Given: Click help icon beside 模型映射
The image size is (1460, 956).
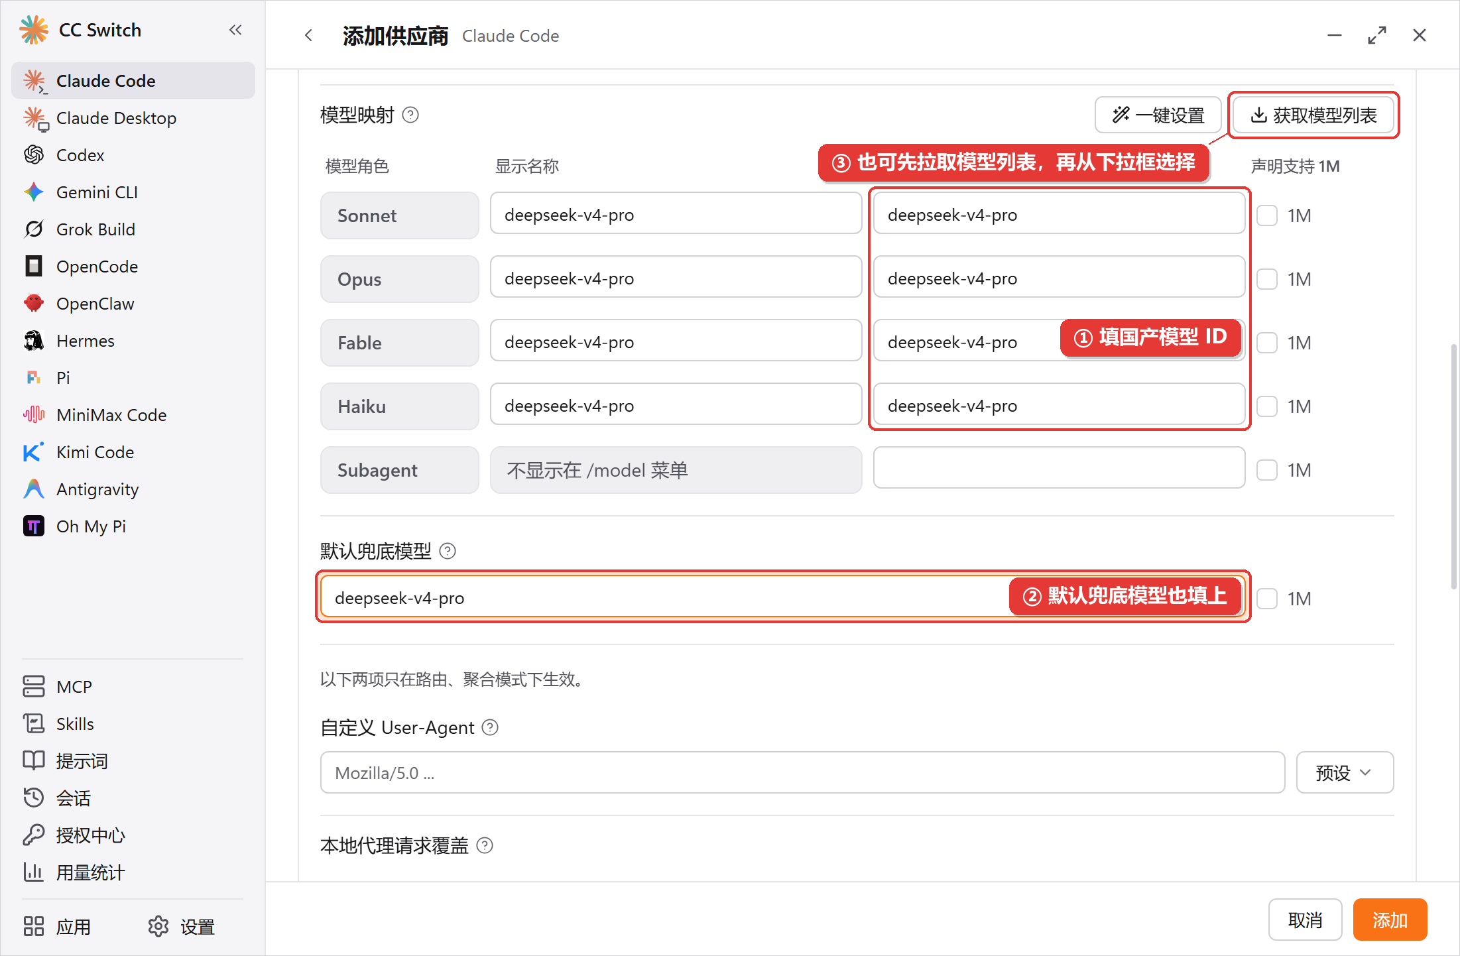Looking at the screenshot, I should coord(411,115).
